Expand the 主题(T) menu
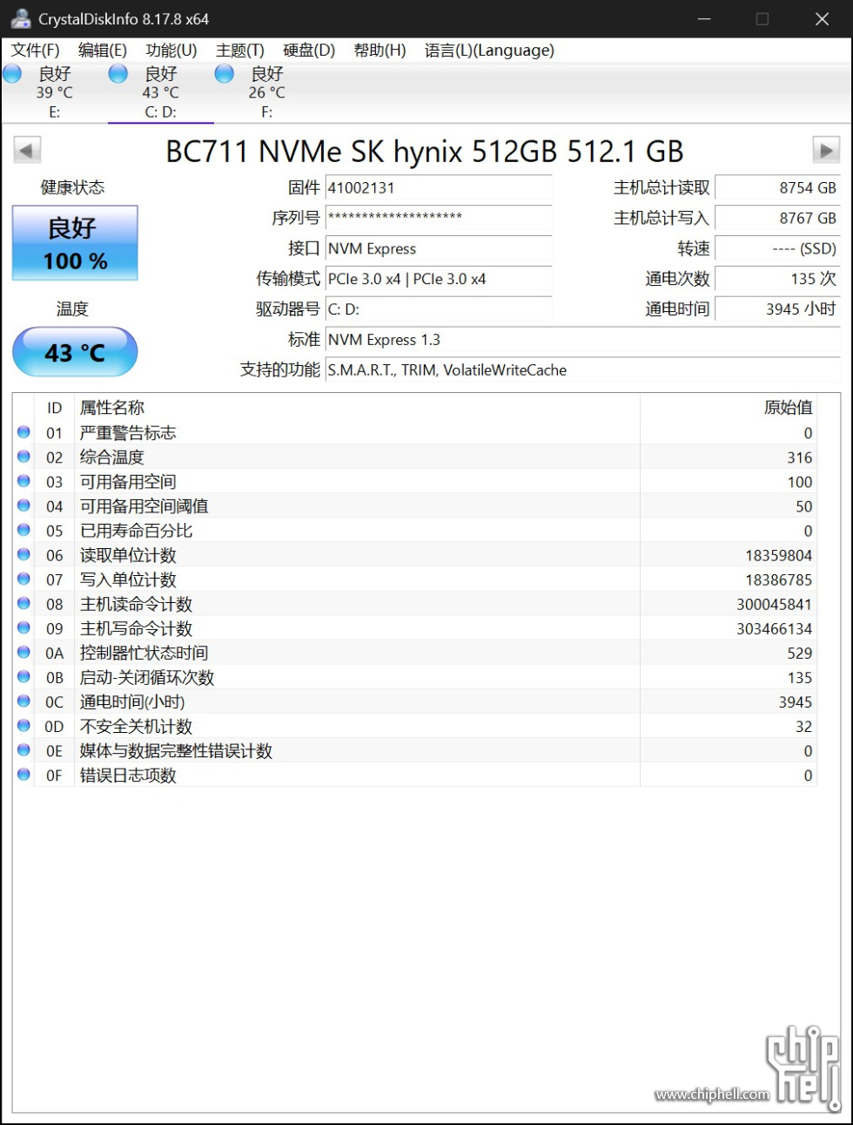 240,51
